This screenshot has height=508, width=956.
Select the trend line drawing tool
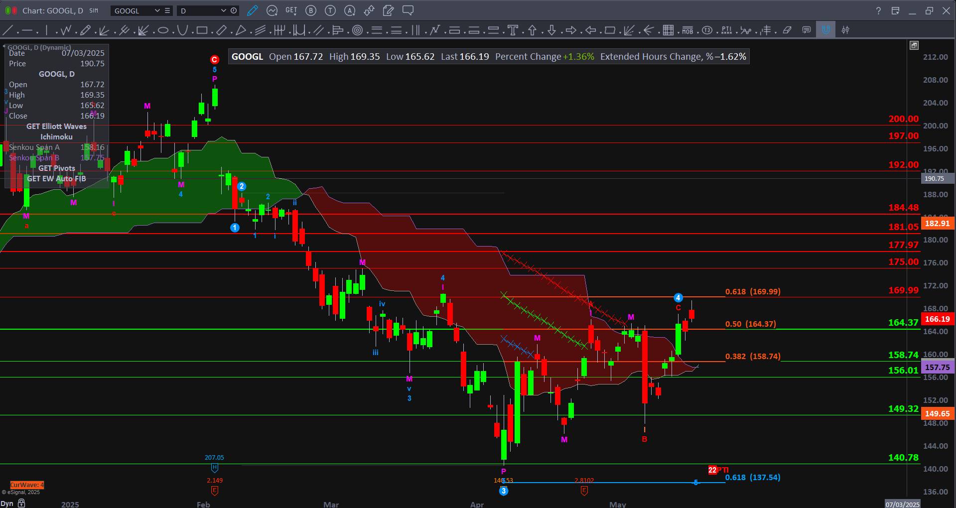pos(7,30)
